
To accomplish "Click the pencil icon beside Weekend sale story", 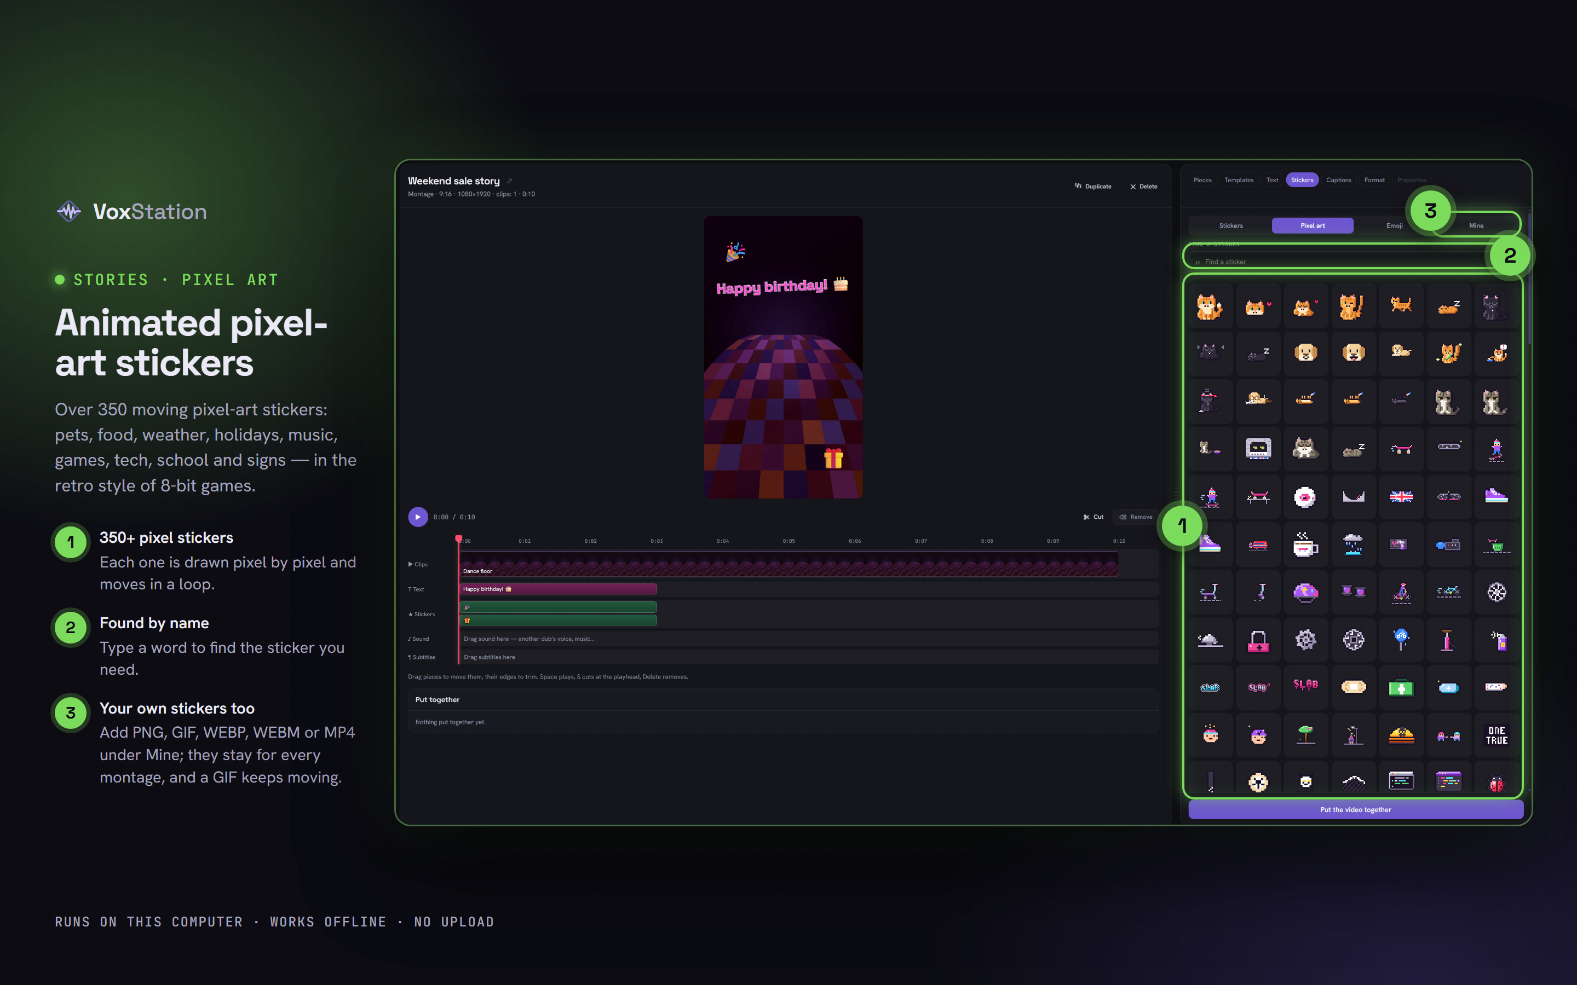I will [510, 181].
